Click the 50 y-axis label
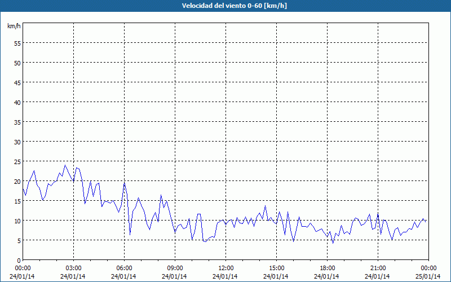The image size is (451, 282). [17, 63]
